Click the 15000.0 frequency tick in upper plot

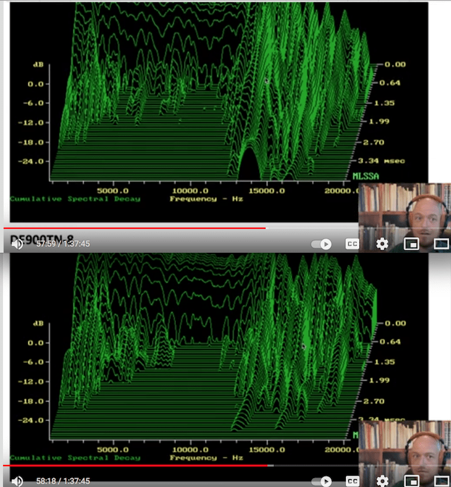pos(267,191)
